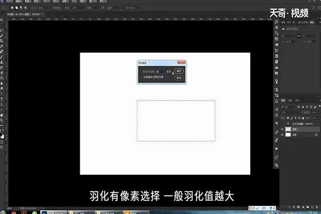This screenshot has width=321, height=214.
Task: Select the Brush tool
Action: 2,57
